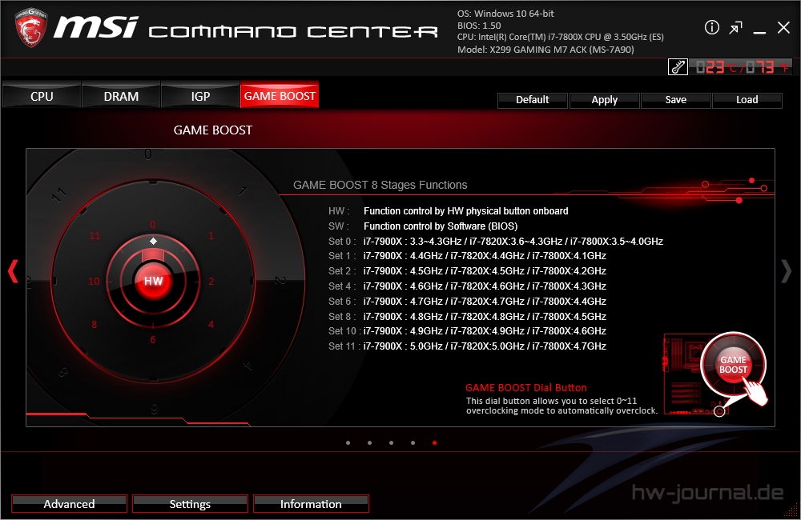This screenshot has height=520, width=801.
Task: Click the red temperature readout display
Action: [x=740, y=67]
